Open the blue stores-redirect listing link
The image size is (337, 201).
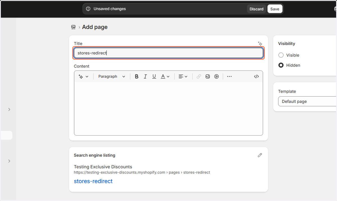coord(93,181)
